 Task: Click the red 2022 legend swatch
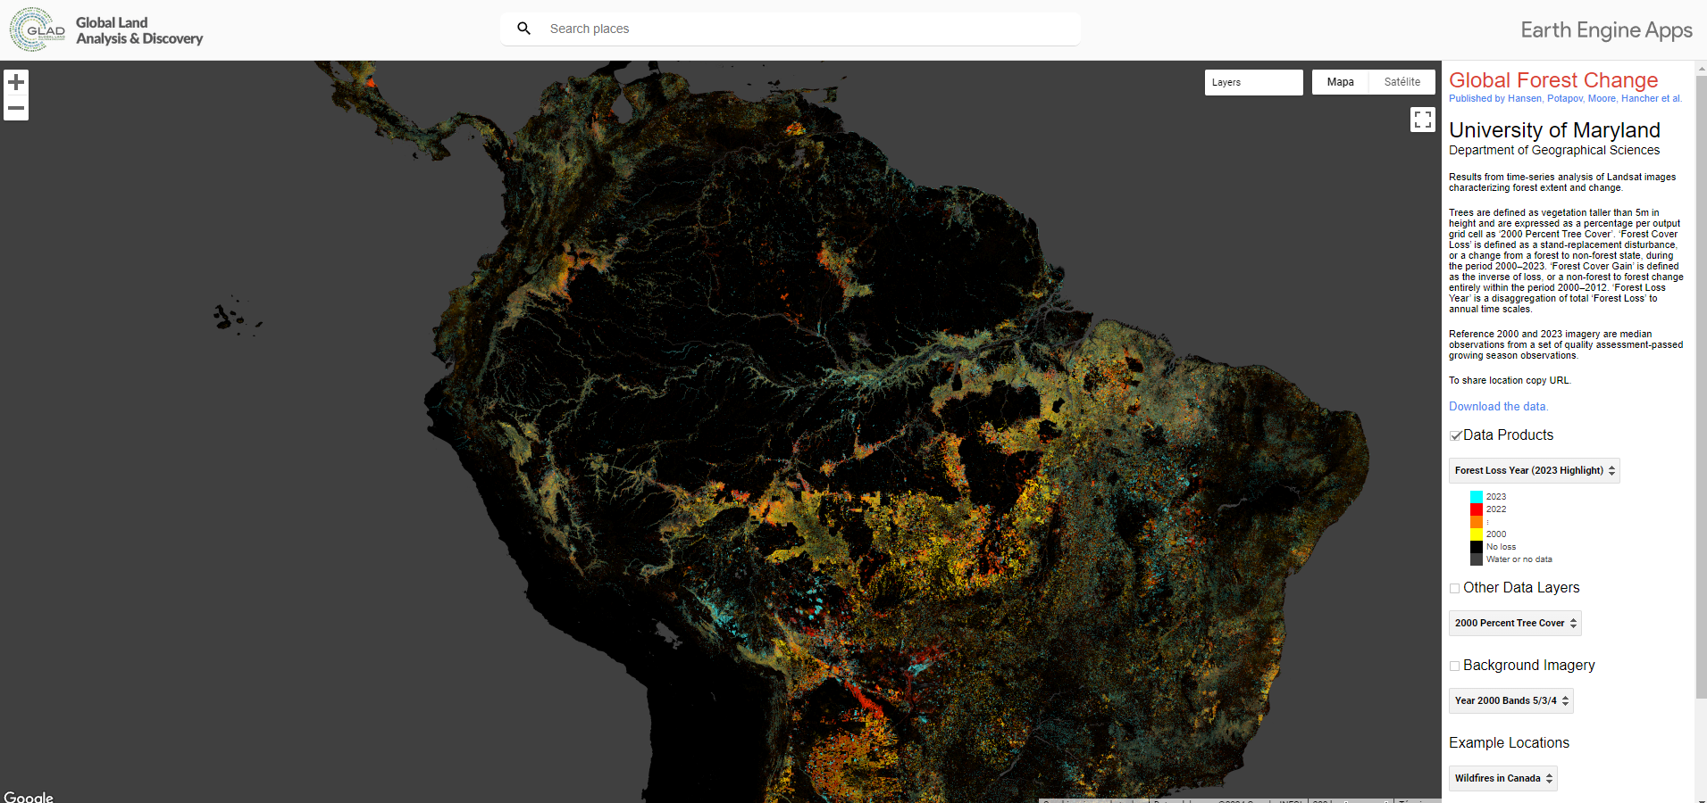1477,509
